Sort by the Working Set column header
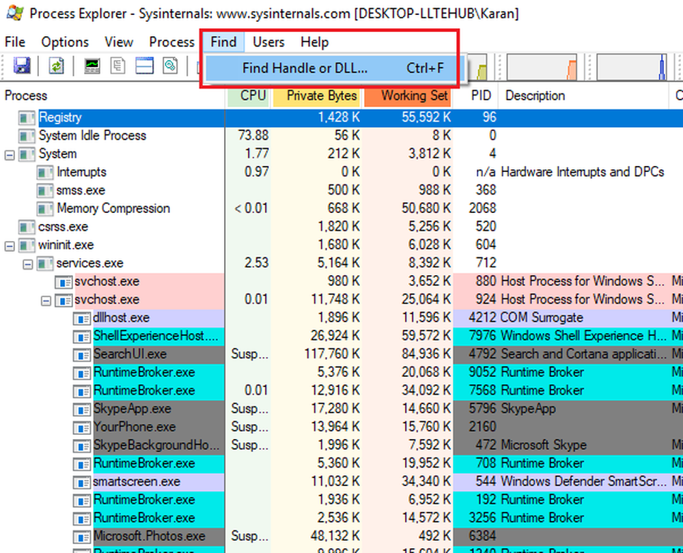Viewport: 683px width, 553px height. (408, 96)
